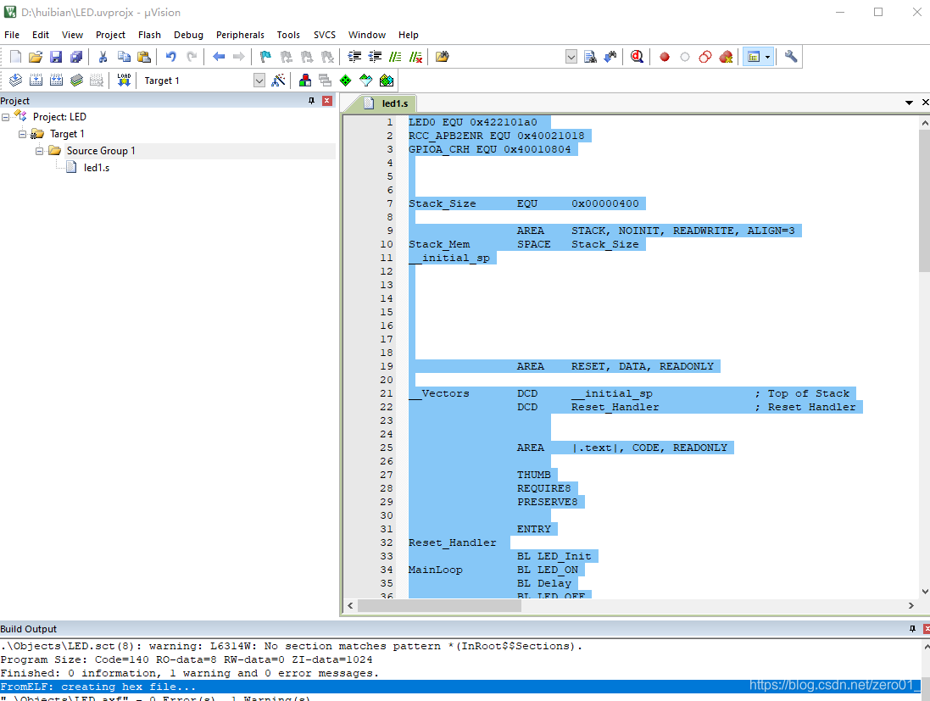Open Options for Target dialog
Screen dimensions: 930x701
tap(278, 80)
